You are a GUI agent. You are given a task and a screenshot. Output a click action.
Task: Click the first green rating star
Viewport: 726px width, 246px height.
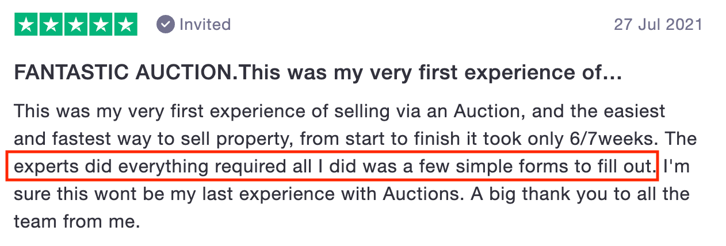pyautogui.click(x=26, y=24)
